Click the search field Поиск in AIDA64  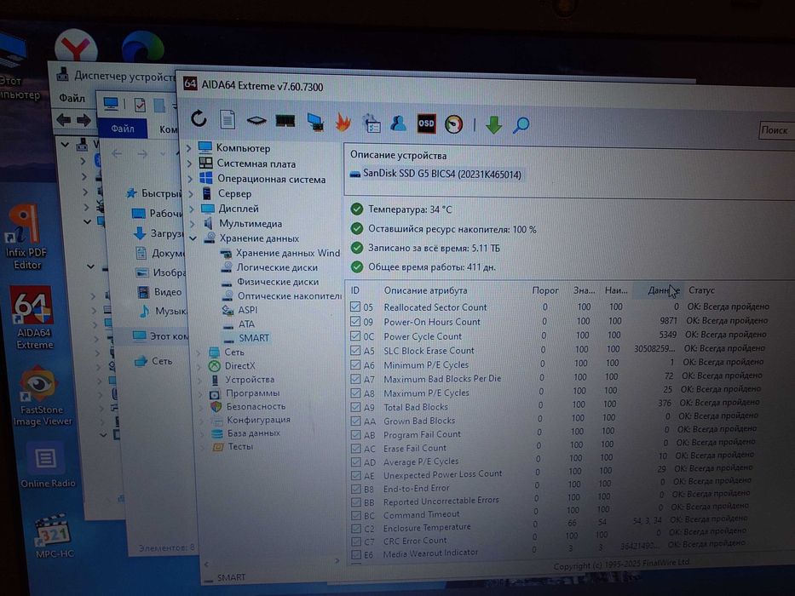point(777,130)
